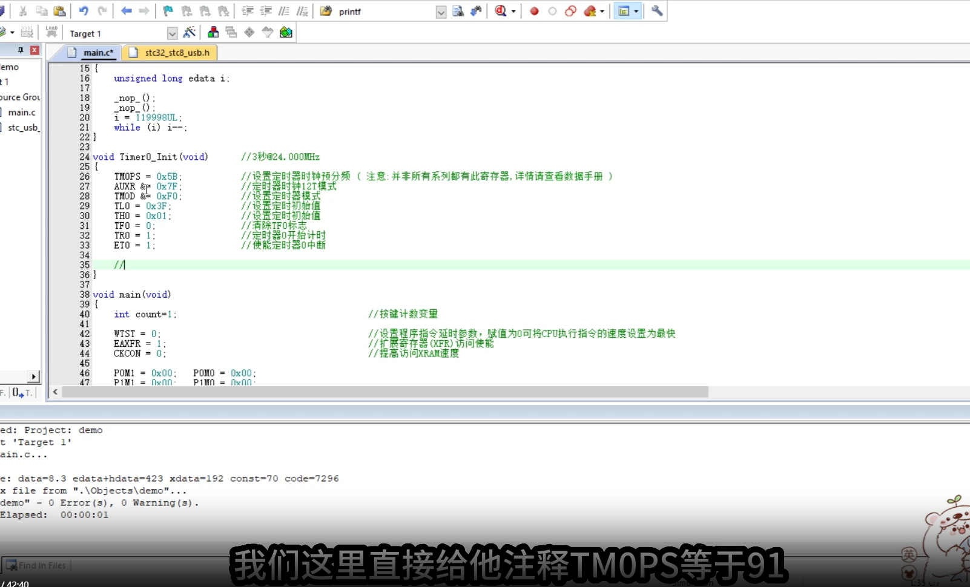The width and height of the screenshot is (970, 587).
Task: Undo the last edit
Action: click(x=84, y=11)
